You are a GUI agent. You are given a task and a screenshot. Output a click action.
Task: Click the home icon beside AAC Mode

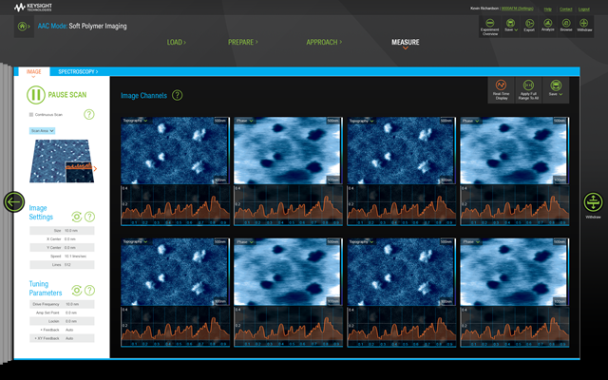point(23,27)
